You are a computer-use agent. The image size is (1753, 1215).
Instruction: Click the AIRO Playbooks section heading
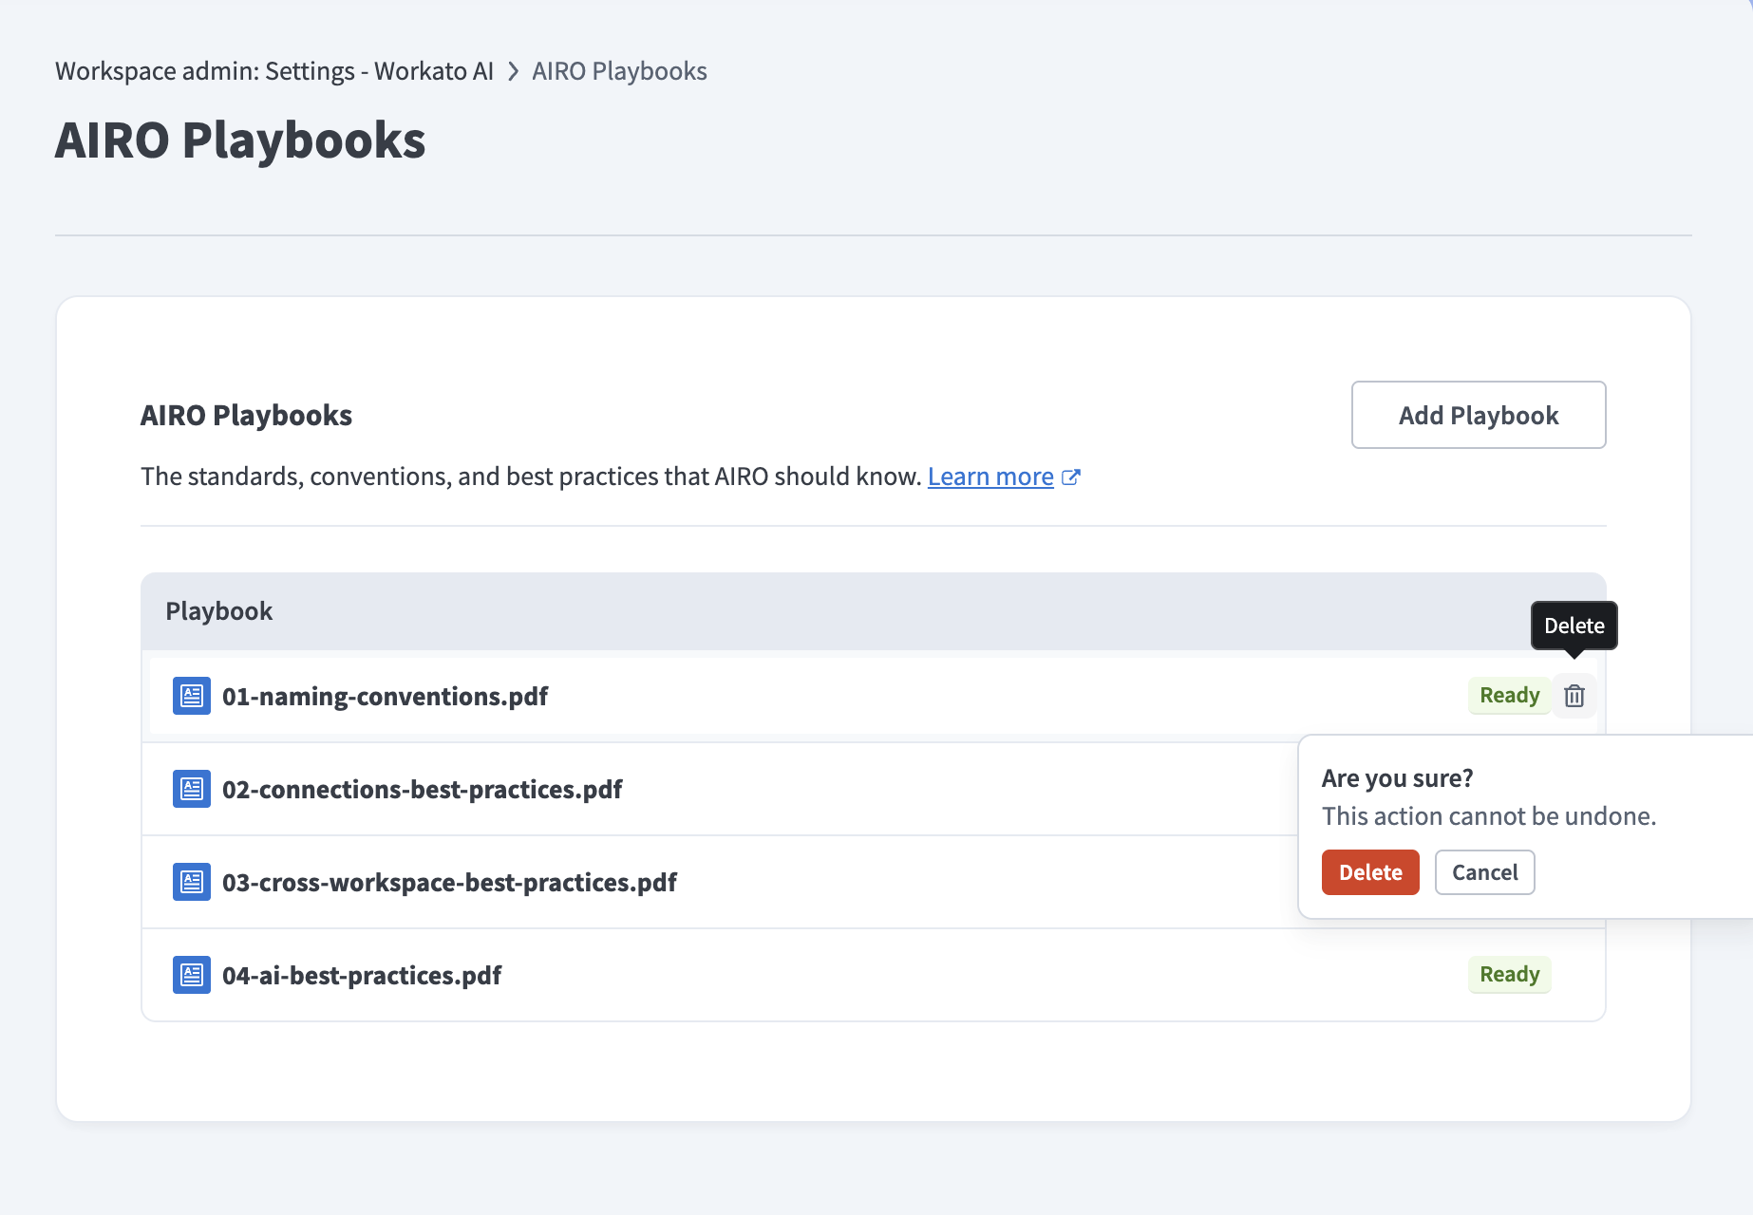(246, 416)
